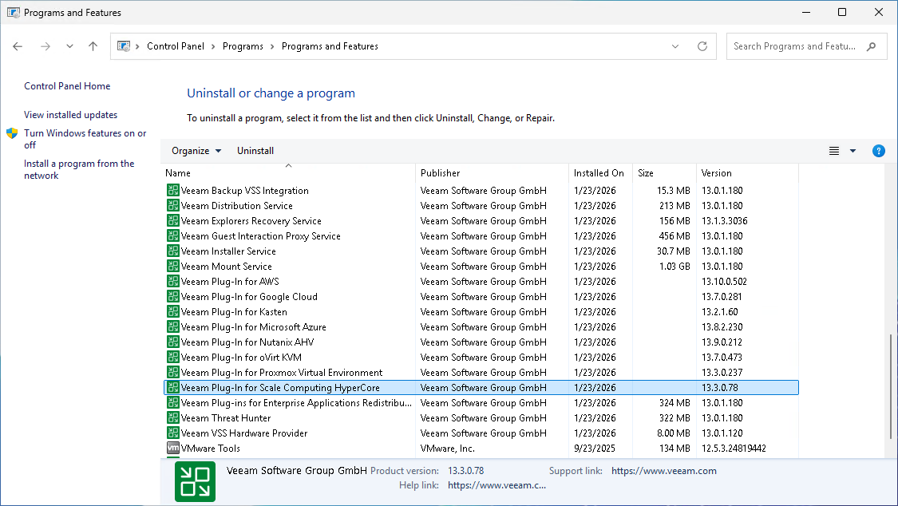Click large Veeam logo in details pane
This screenshot has height=506, width=898.
(195, 481)
